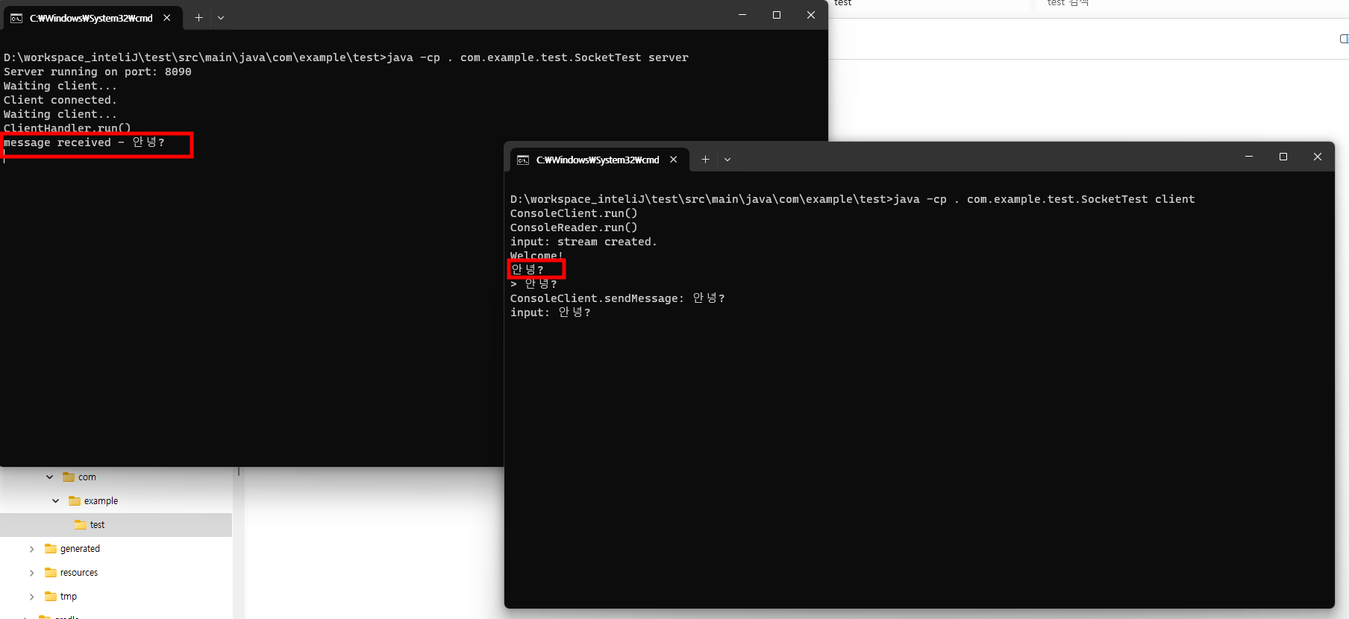Image resolution: width=1349 pixels, height=619 pixels.
Task: Maximize the client cmd window
Action: click(x=1283, y=157)
